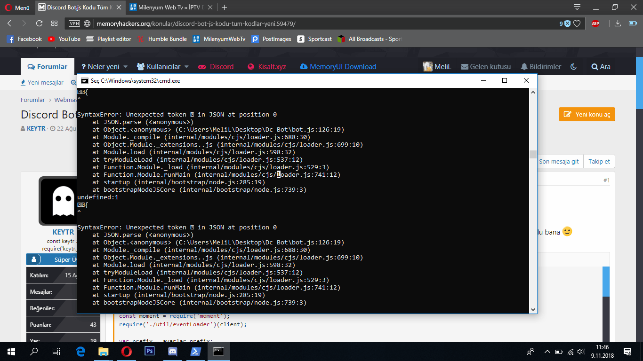Image resolution: width=643 pixels, height=361 pixels.
Task: Open the cmd.exe window system menu icon
Action: click(x=85, y=80)
